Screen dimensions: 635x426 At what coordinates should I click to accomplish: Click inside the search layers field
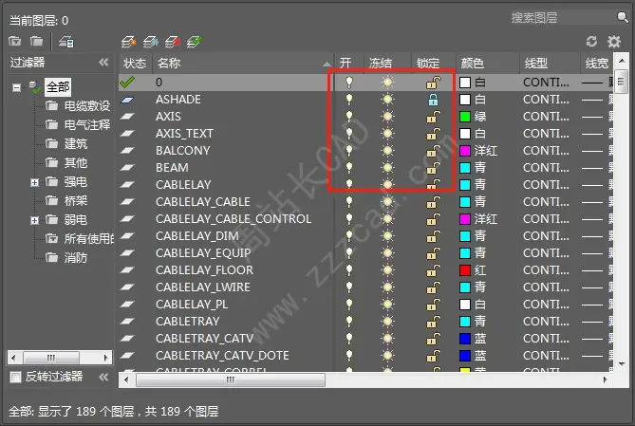click(x=561, y=18)
